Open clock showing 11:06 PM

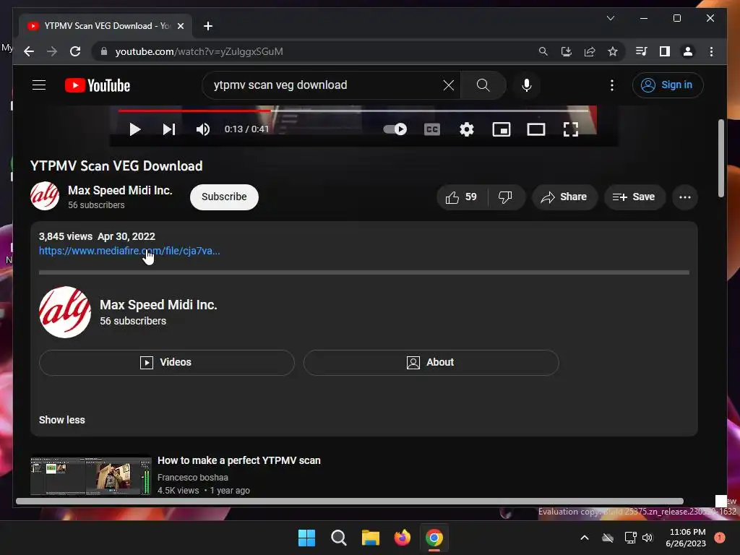pyautogui.click(x=686, y=538)
